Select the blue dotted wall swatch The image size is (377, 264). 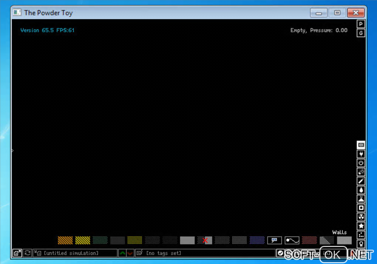click(257, 240)
